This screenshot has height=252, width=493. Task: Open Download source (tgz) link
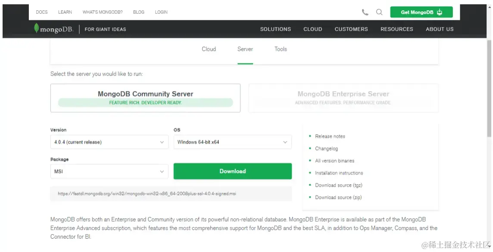339,185
